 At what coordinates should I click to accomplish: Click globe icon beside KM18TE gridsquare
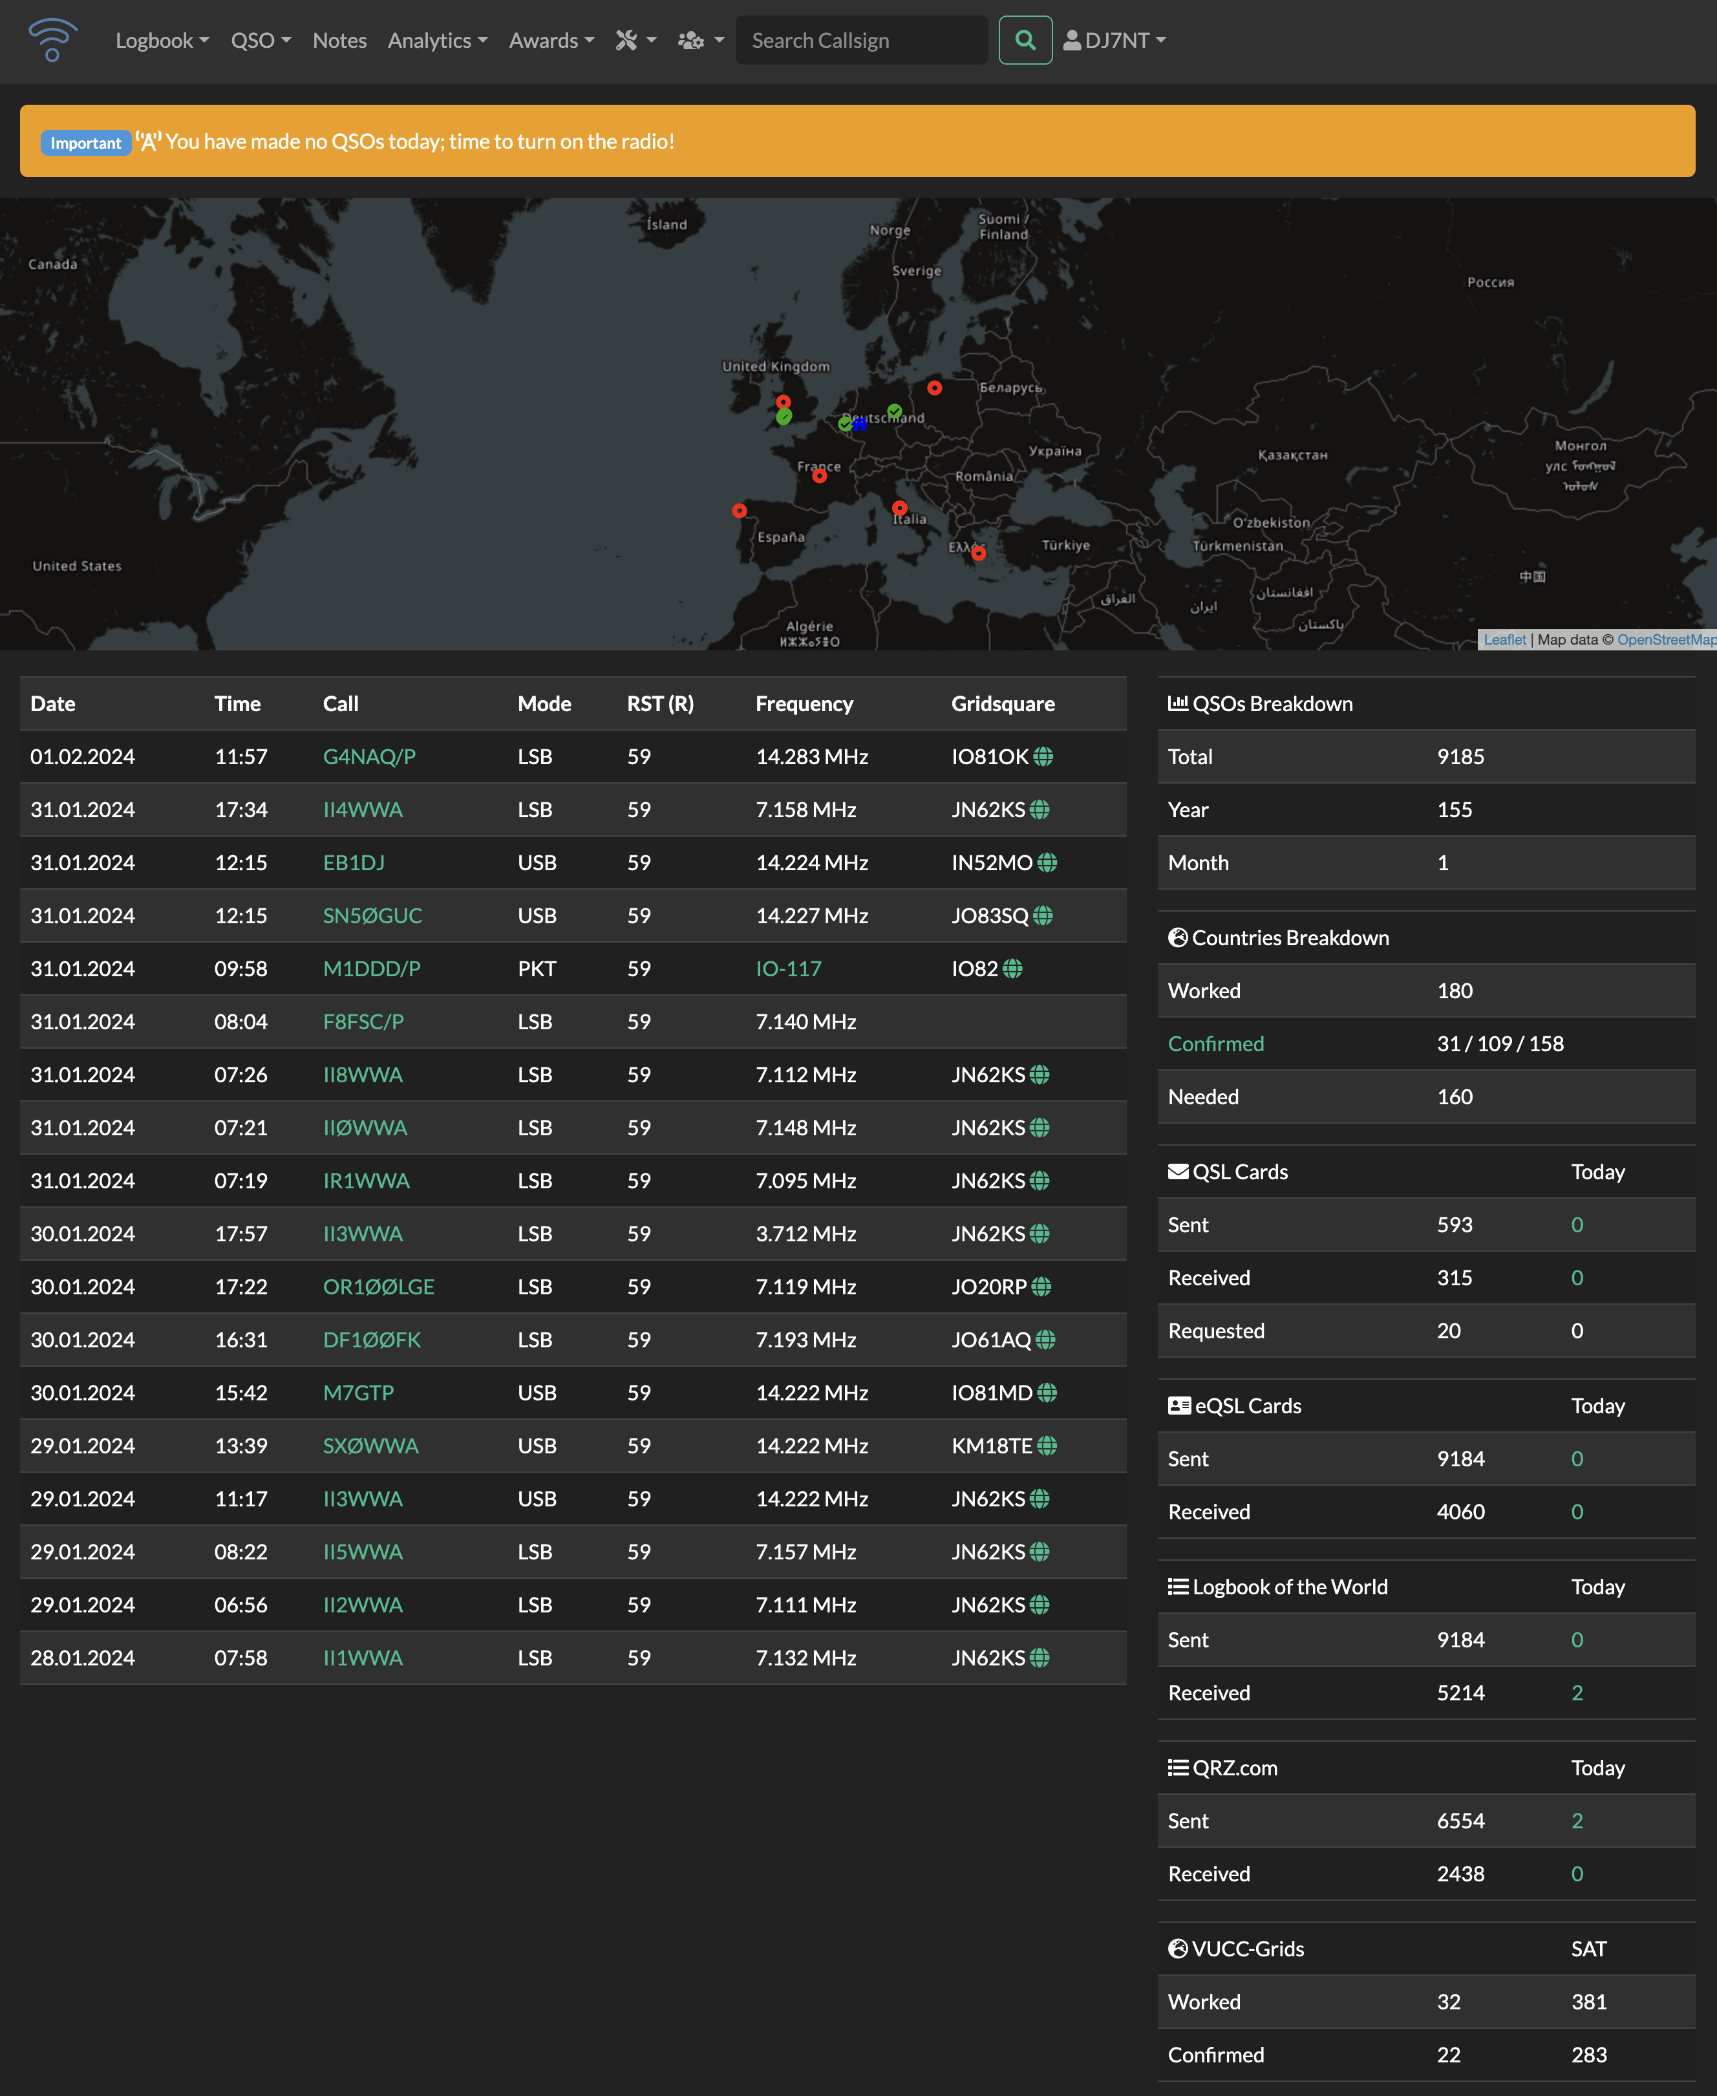[1047, 1446]
